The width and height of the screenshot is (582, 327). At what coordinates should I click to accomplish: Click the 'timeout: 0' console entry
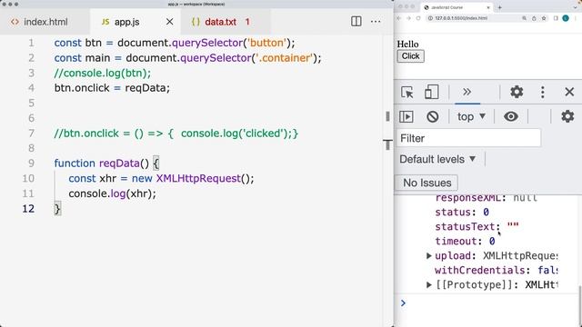465,242
